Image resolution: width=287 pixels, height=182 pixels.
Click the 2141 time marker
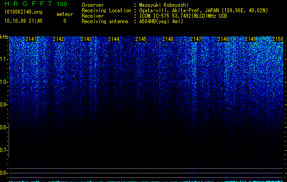coord(31,39)
